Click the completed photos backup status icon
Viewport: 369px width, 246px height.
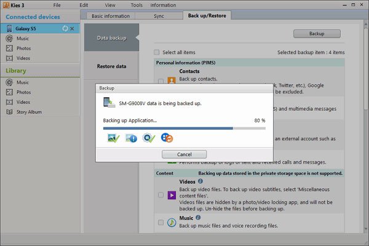pyautogui.click(x=113, y=138)
